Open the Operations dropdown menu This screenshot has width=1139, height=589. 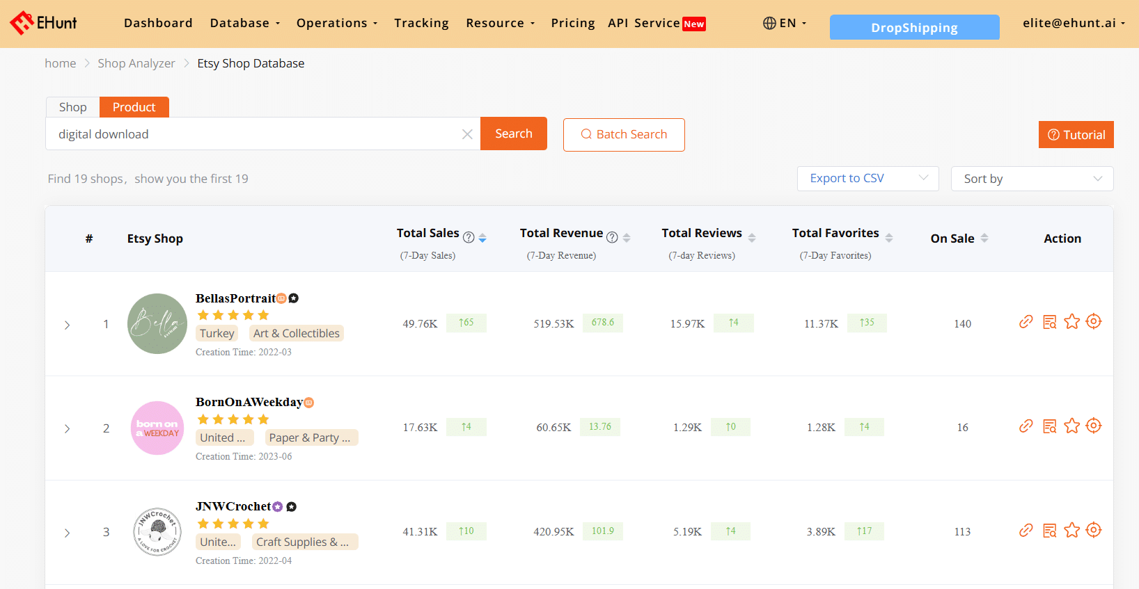pos(337,23)
